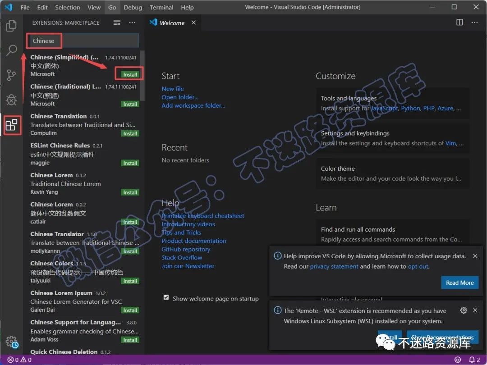Open the Selection menu
The image size is (487, 365).
tap(67, 7)
